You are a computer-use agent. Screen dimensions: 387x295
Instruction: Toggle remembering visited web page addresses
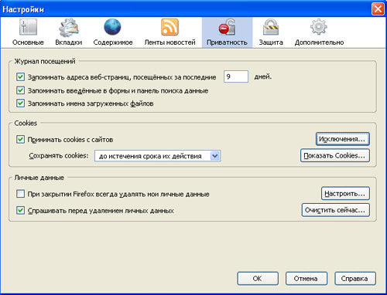[x=20, y=77]
